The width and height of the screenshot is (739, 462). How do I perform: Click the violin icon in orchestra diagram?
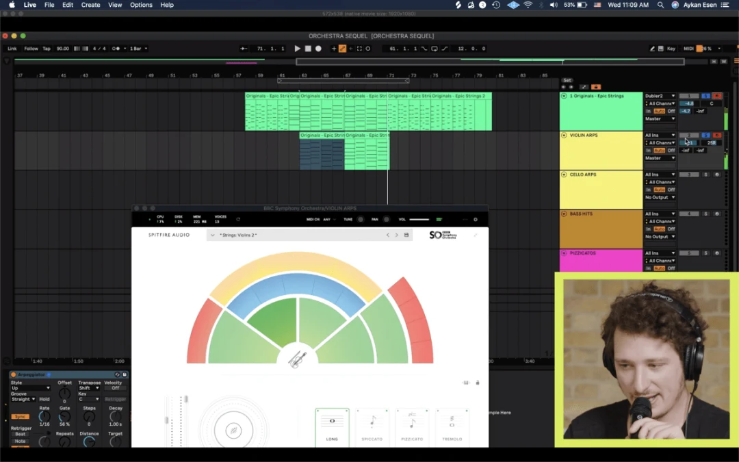pyautogui.click(x=298, y=359)
